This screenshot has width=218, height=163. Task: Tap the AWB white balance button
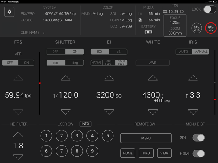pyautogui.click(x=153, y=63)
